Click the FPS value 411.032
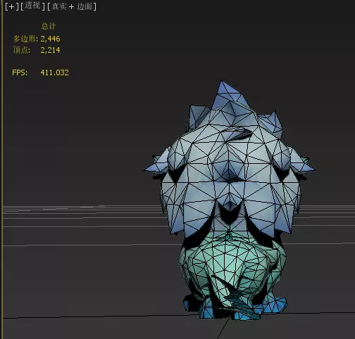The height and width of the screenshot is (339, 355). pos(54,72)
